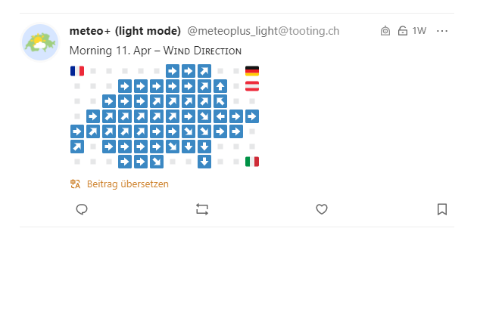477x321 pixels.
Task: Click the Italian flag emoji
Action: pos(252,161)
